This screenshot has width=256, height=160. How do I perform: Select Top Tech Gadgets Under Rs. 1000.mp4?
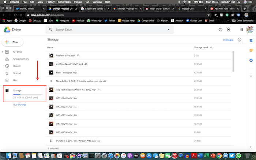click(139, 89)
